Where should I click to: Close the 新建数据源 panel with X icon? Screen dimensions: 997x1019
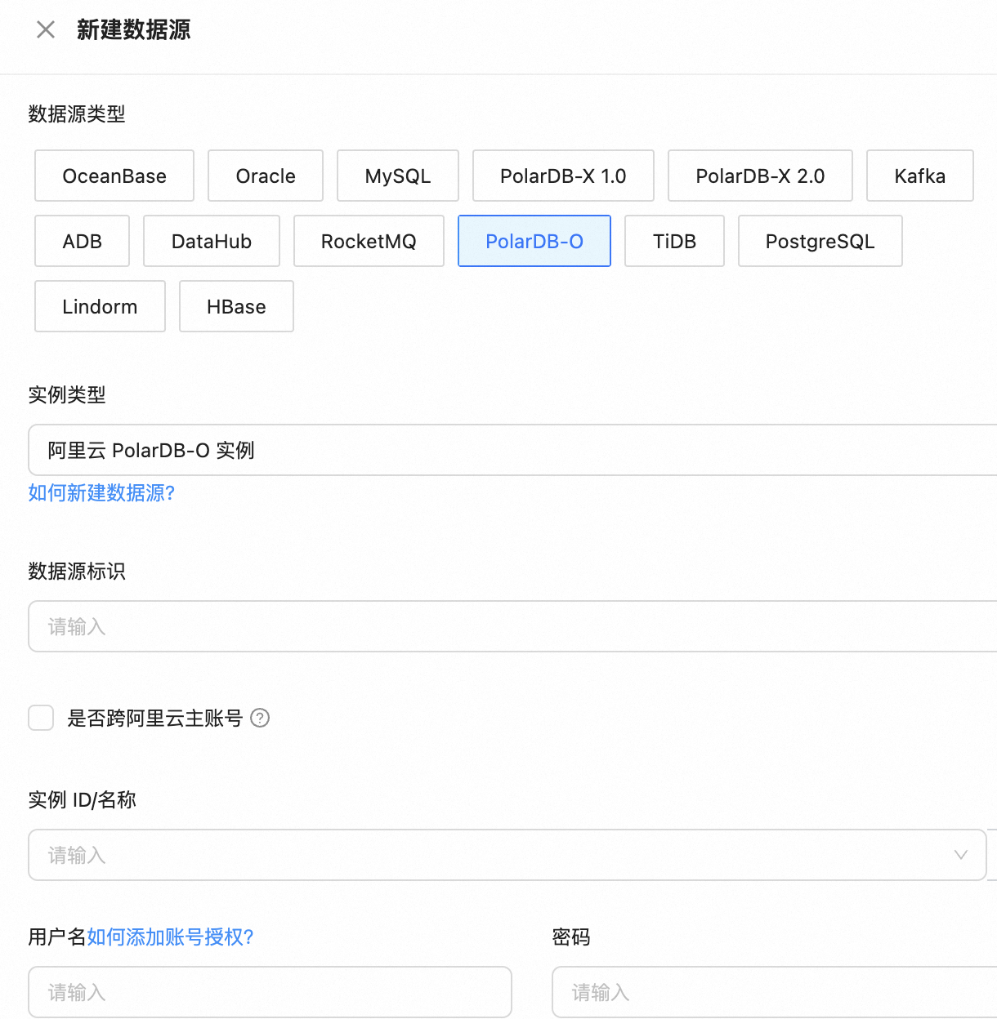click(x=46, y=30)
